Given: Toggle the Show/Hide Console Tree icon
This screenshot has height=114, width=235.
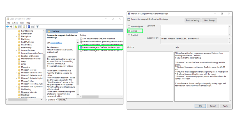Looking at the screenshot, I should tap(19, 27).
